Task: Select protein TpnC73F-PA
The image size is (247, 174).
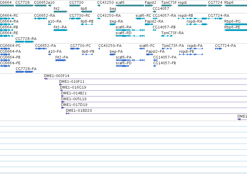Action: (167, 49)
